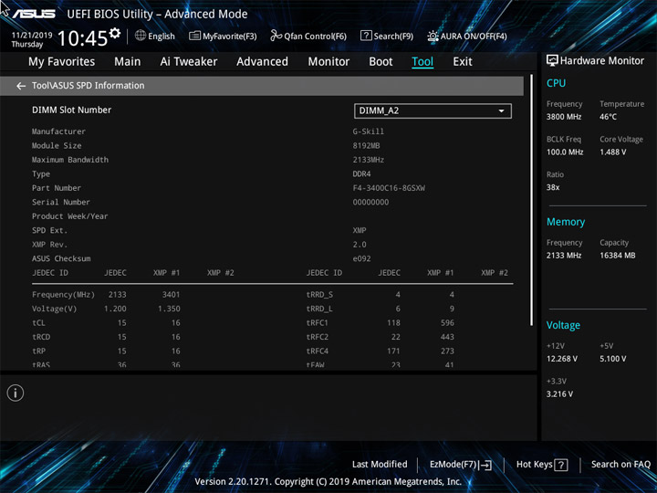Switch to Advanced tab

coord(262,62)
